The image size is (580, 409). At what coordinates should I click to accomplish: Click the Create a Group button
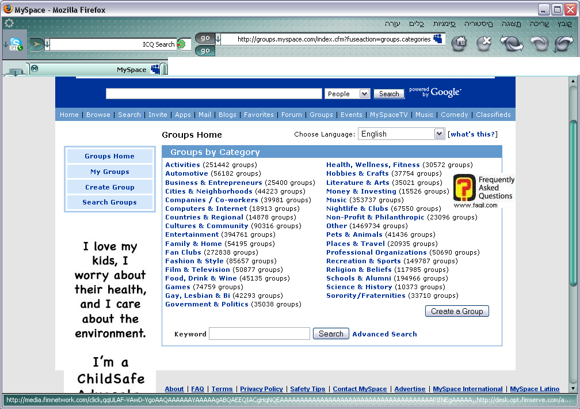coord(457,311)
